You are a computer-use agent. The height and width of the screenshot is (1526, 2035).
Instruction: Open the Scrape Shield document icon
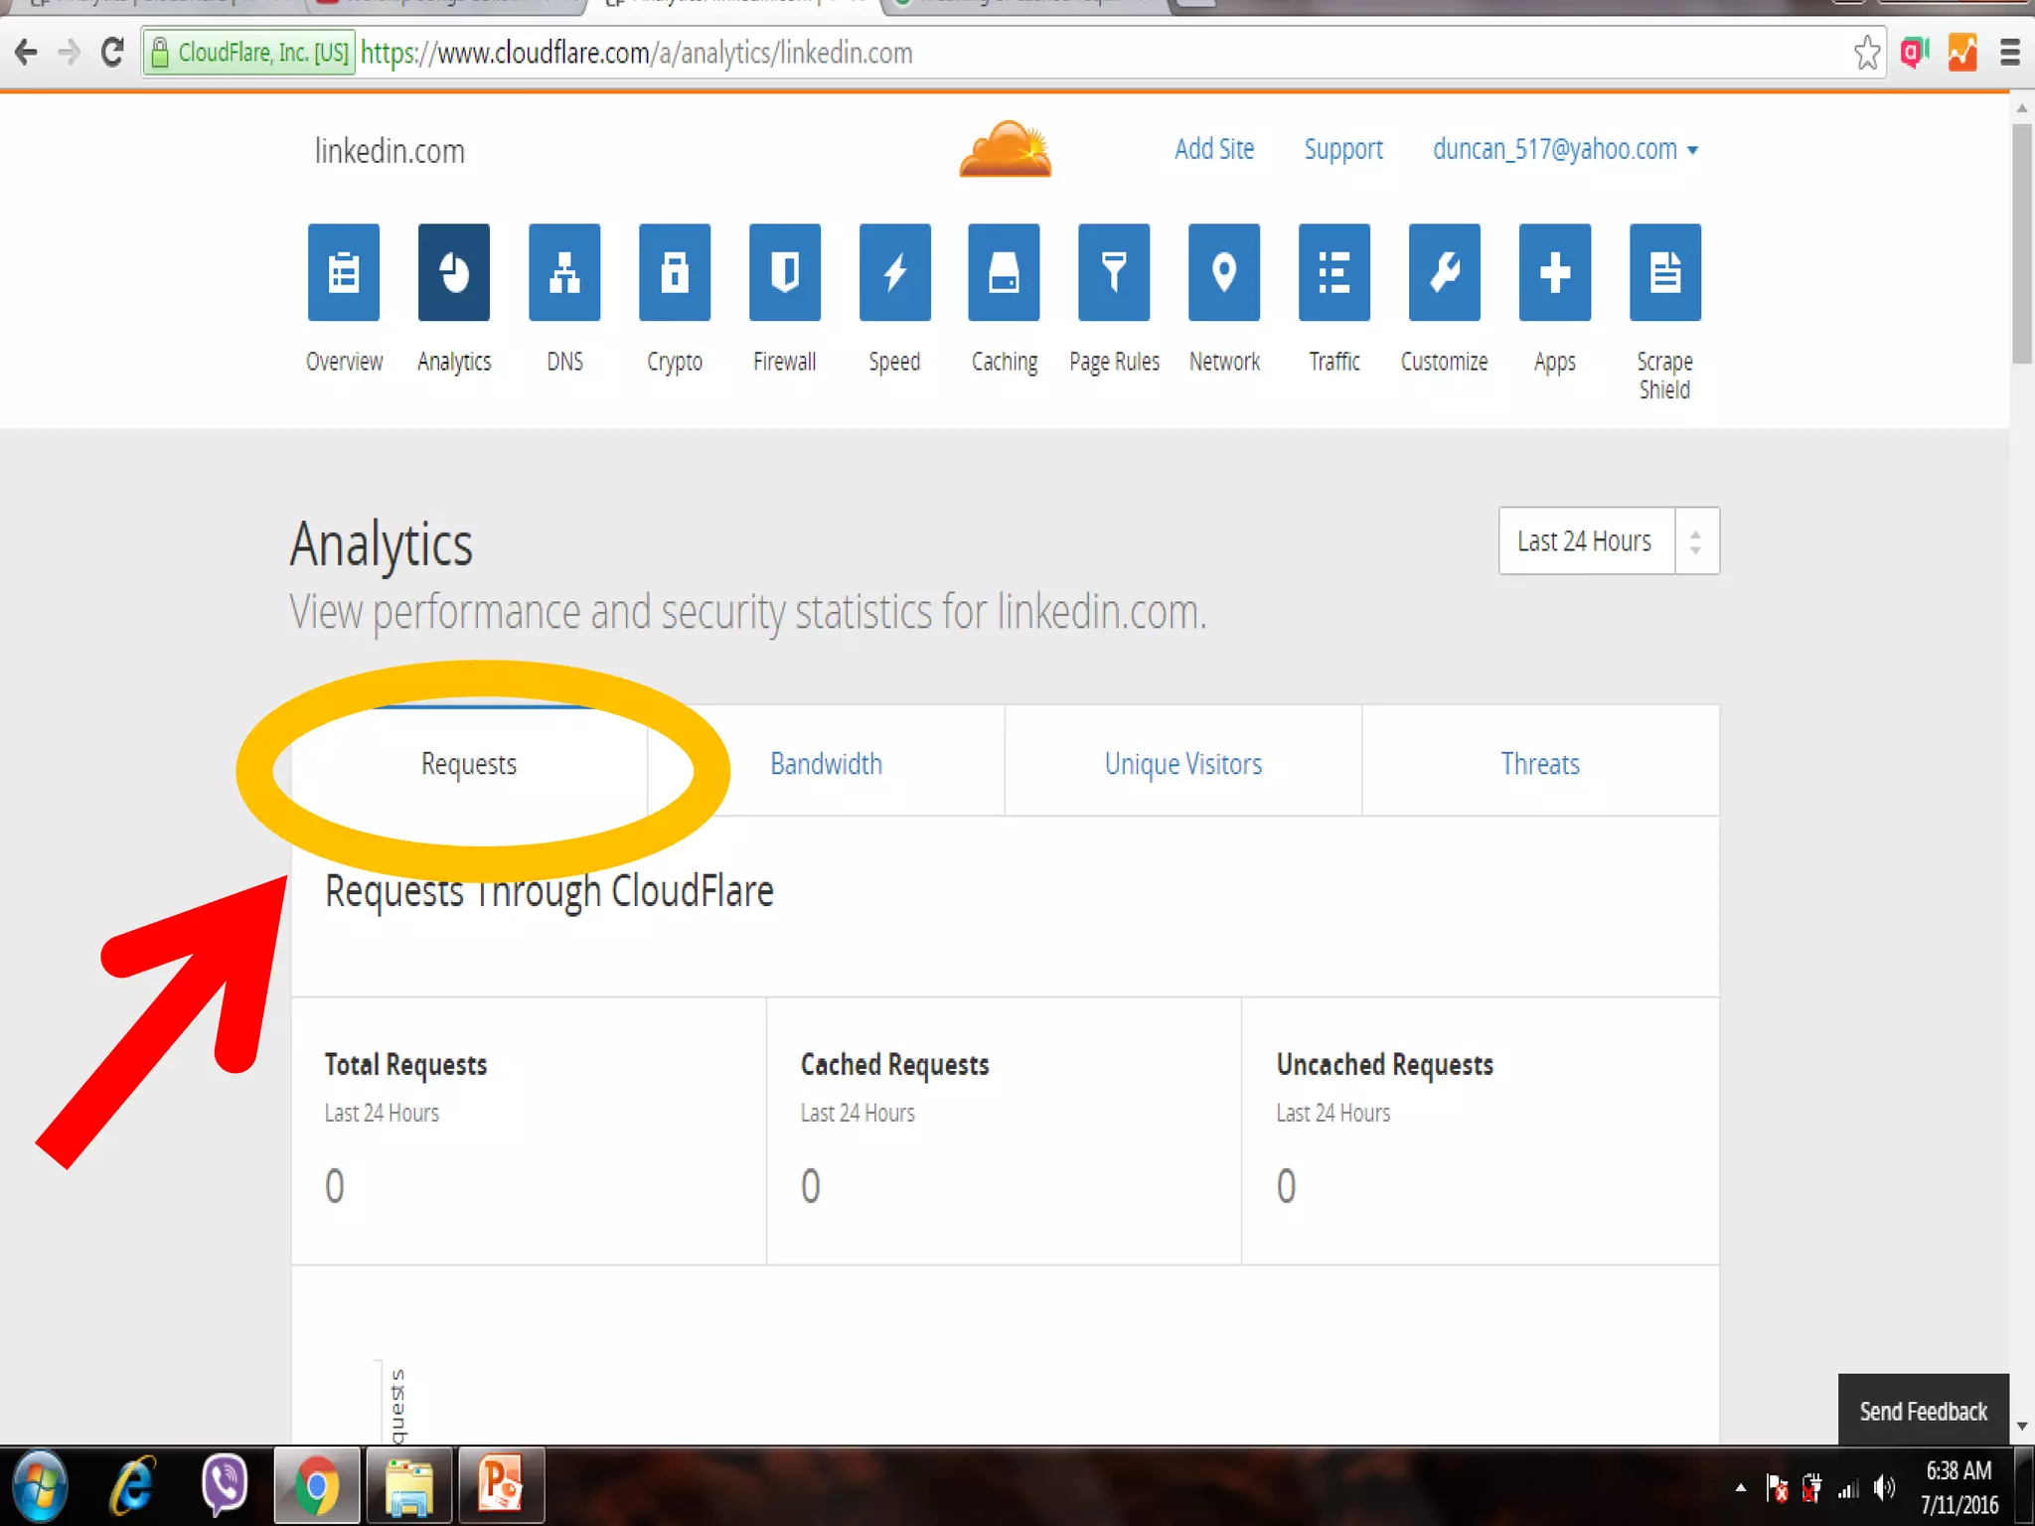1664,272
